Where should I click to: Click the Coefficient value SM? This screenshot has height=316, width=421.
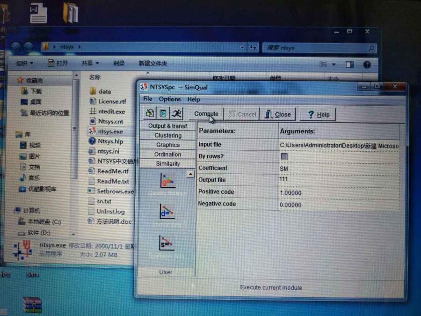[x=284, y=169]
